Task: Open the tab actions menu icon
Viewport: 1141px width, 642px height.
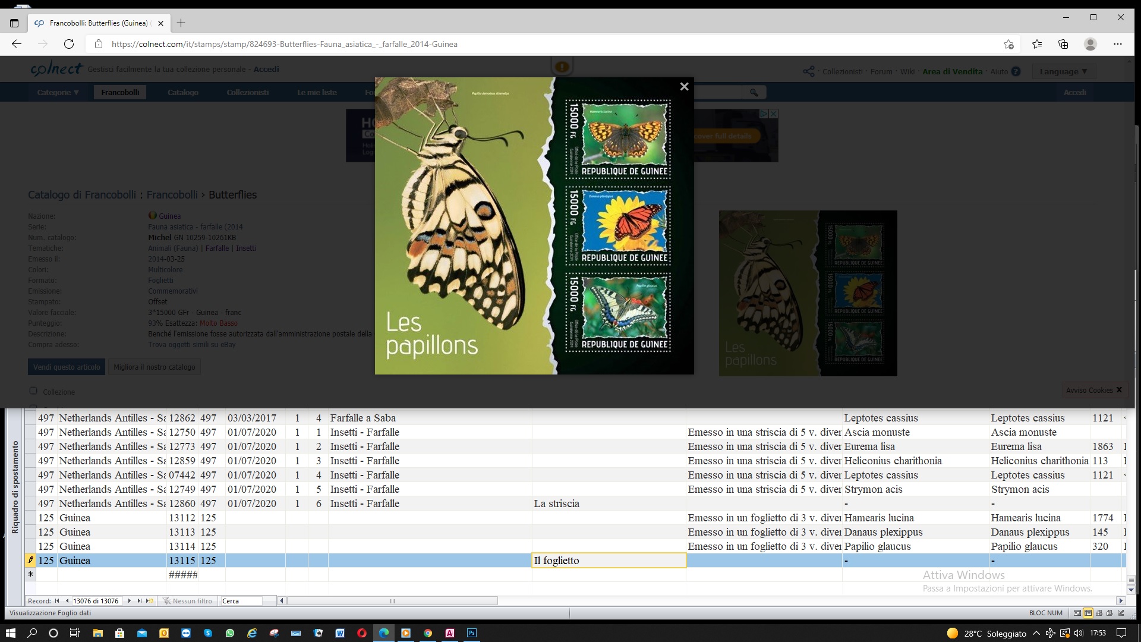Action: click(x=14, y=23)
